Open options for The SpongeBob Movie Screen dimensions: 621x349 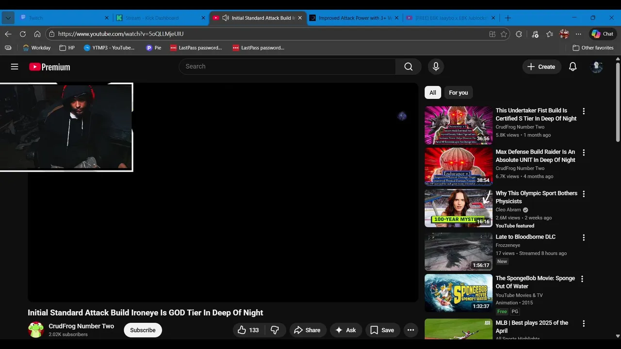(x=582, y=279)
